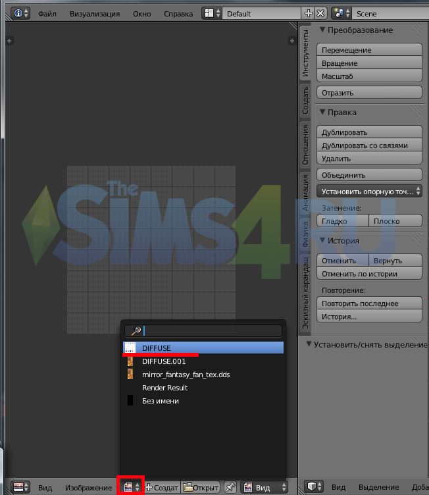Open the Установить опорную точку dropdown
This screenshot has width=429, height=495.
[x=369, y=192]
